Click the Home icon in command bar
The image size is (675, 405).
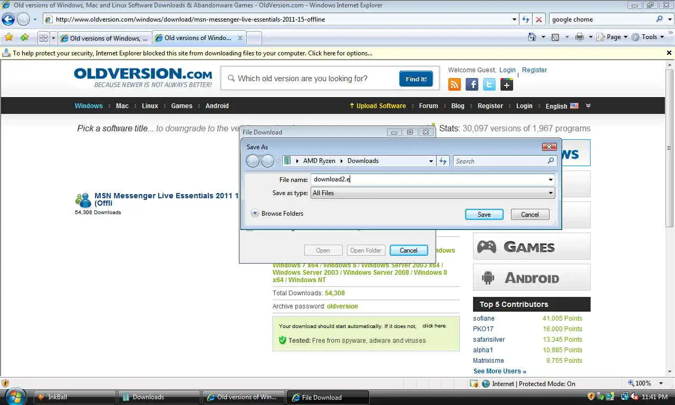tap(533, 37)
